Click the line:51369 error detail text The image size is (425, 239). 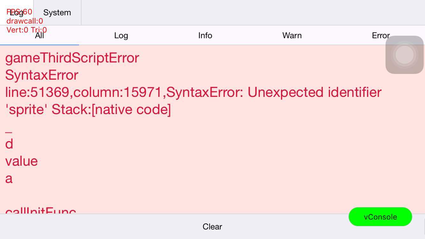(193, 92)
